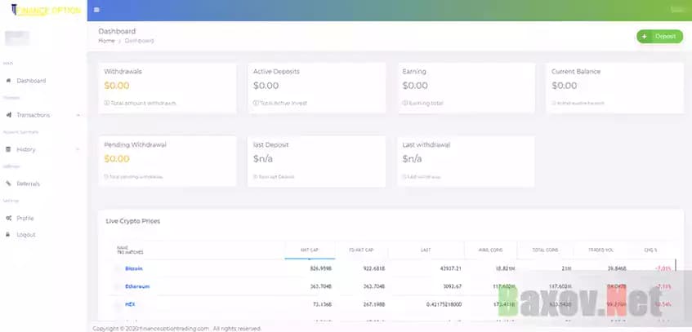Open the Referrals menu item
The width and height of the screenshot is (692, 332).
[x=28, y=184]
